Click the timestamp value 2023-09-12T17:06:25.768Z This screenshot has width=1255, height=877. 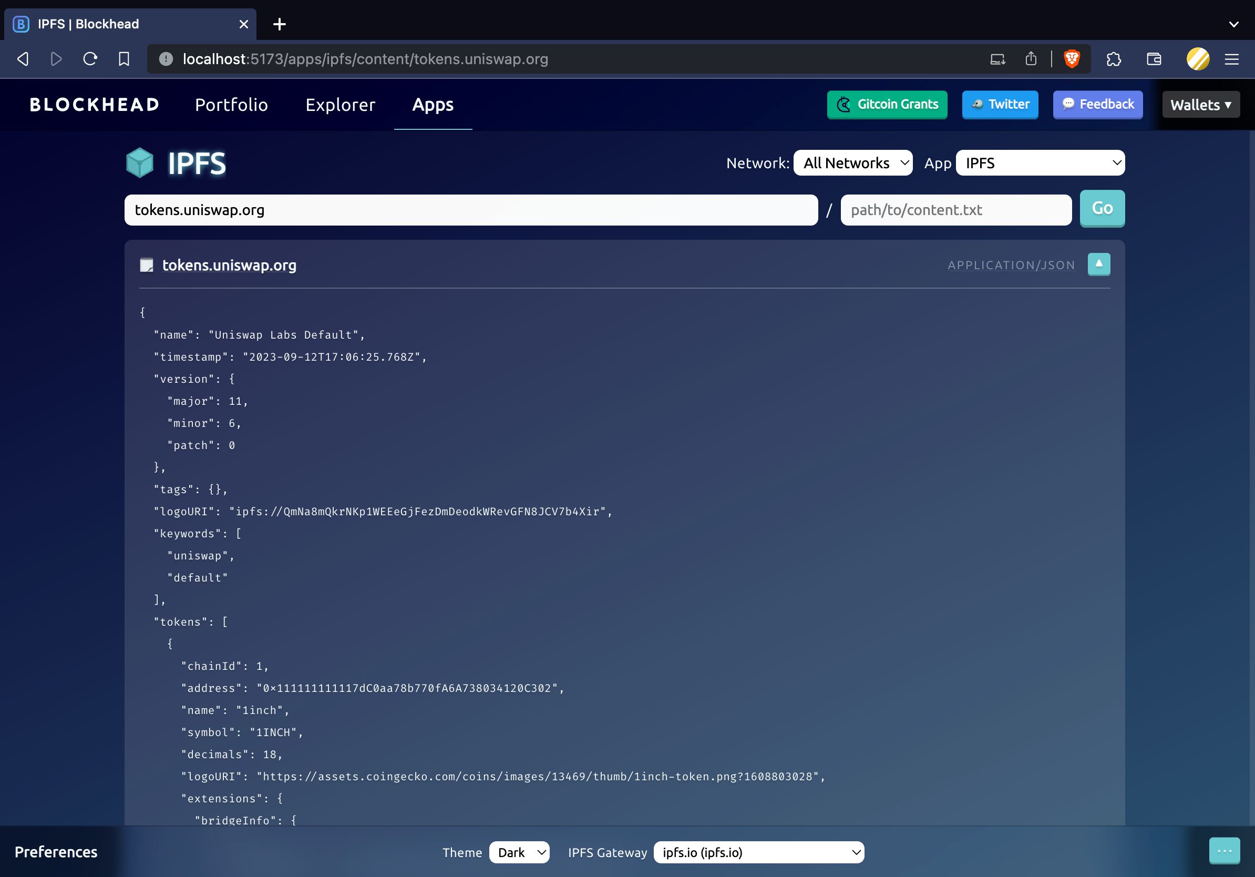pyautogui.click(x=331, y=357)
